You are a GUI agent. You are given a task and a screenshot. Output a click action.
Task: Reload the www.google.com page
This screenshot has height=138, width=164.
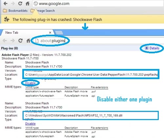[20, 4]
